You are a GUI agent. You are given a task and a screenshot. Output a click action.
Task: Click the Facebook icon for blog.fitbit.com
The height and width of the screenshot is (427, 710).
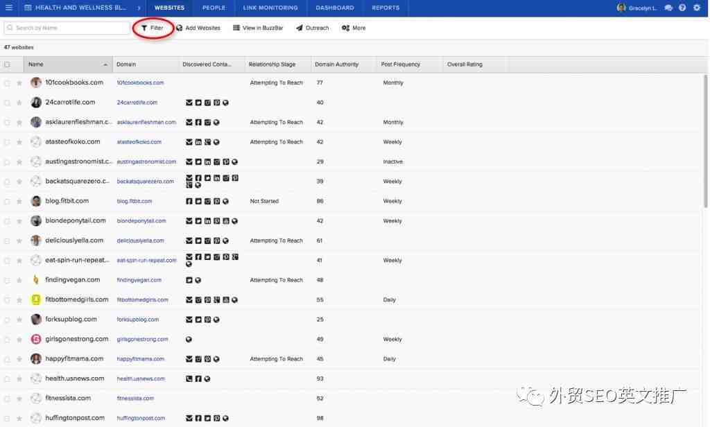pyautogui.click(x=189, y=201)
